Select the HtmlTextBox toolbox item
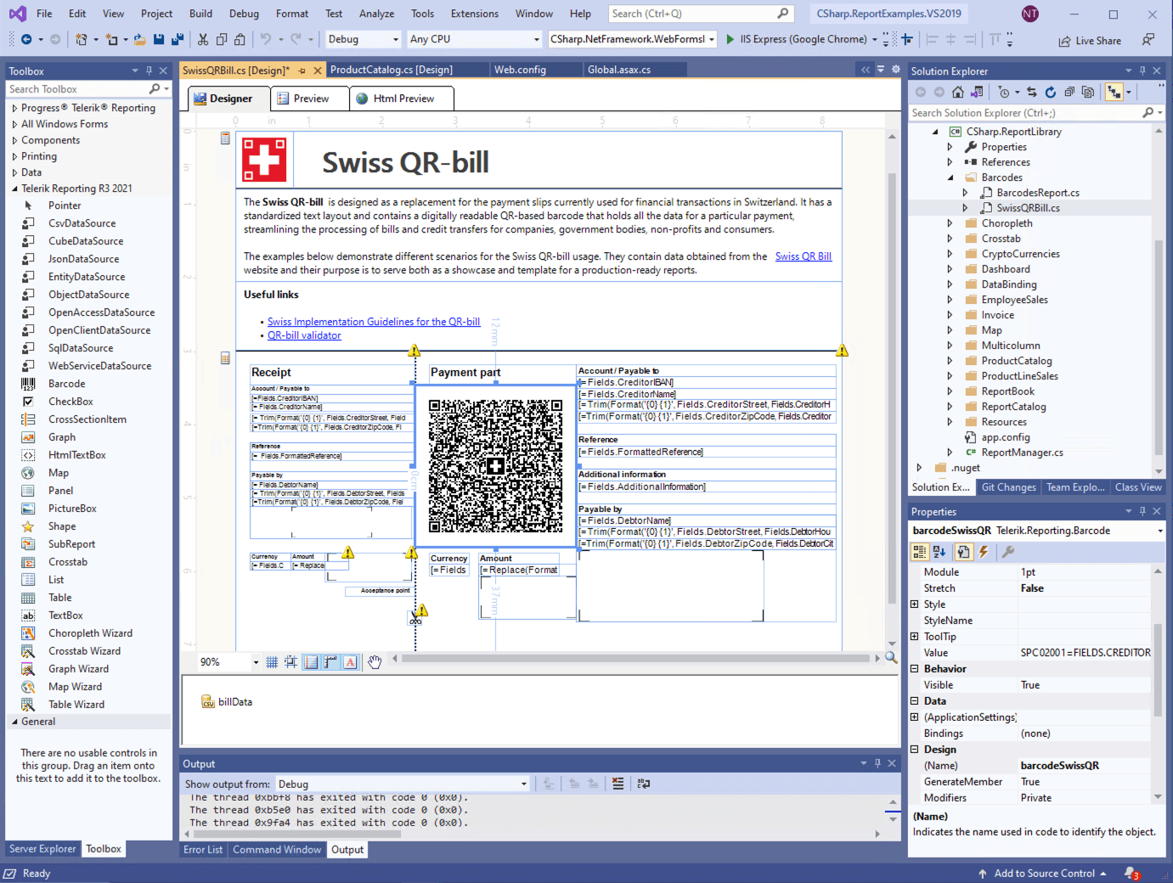1173x883 pixels. coord(76,455)
